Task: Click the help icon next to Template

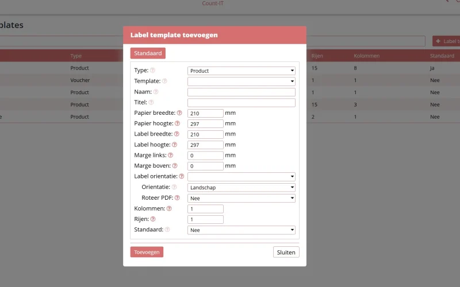Action: click(x=164, y=81)
